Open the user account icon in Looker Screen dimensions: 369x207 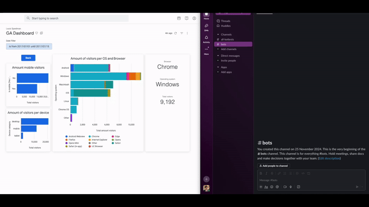click(194, 18)
